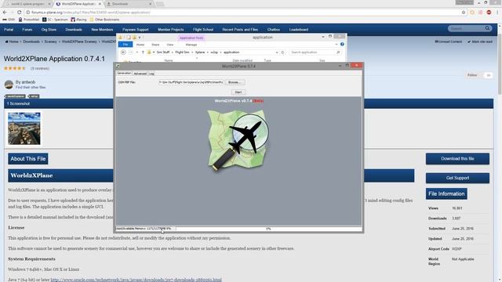This screenshot has width=502, height=282.
Task: Open the Home ribbon tab in Explorer
Action: (140, 45)
